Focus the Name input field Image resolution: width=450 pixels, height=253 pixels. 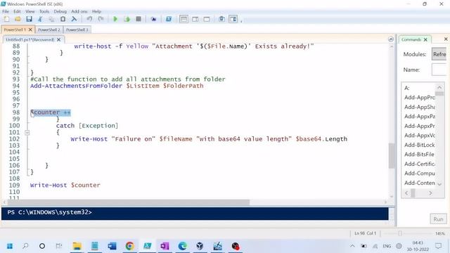coord(439,70)
